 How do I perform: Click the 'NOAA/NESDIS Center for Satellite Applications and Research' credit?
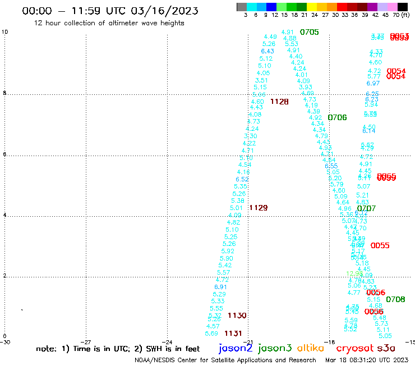pyautogui.click(x=225, y=360)
